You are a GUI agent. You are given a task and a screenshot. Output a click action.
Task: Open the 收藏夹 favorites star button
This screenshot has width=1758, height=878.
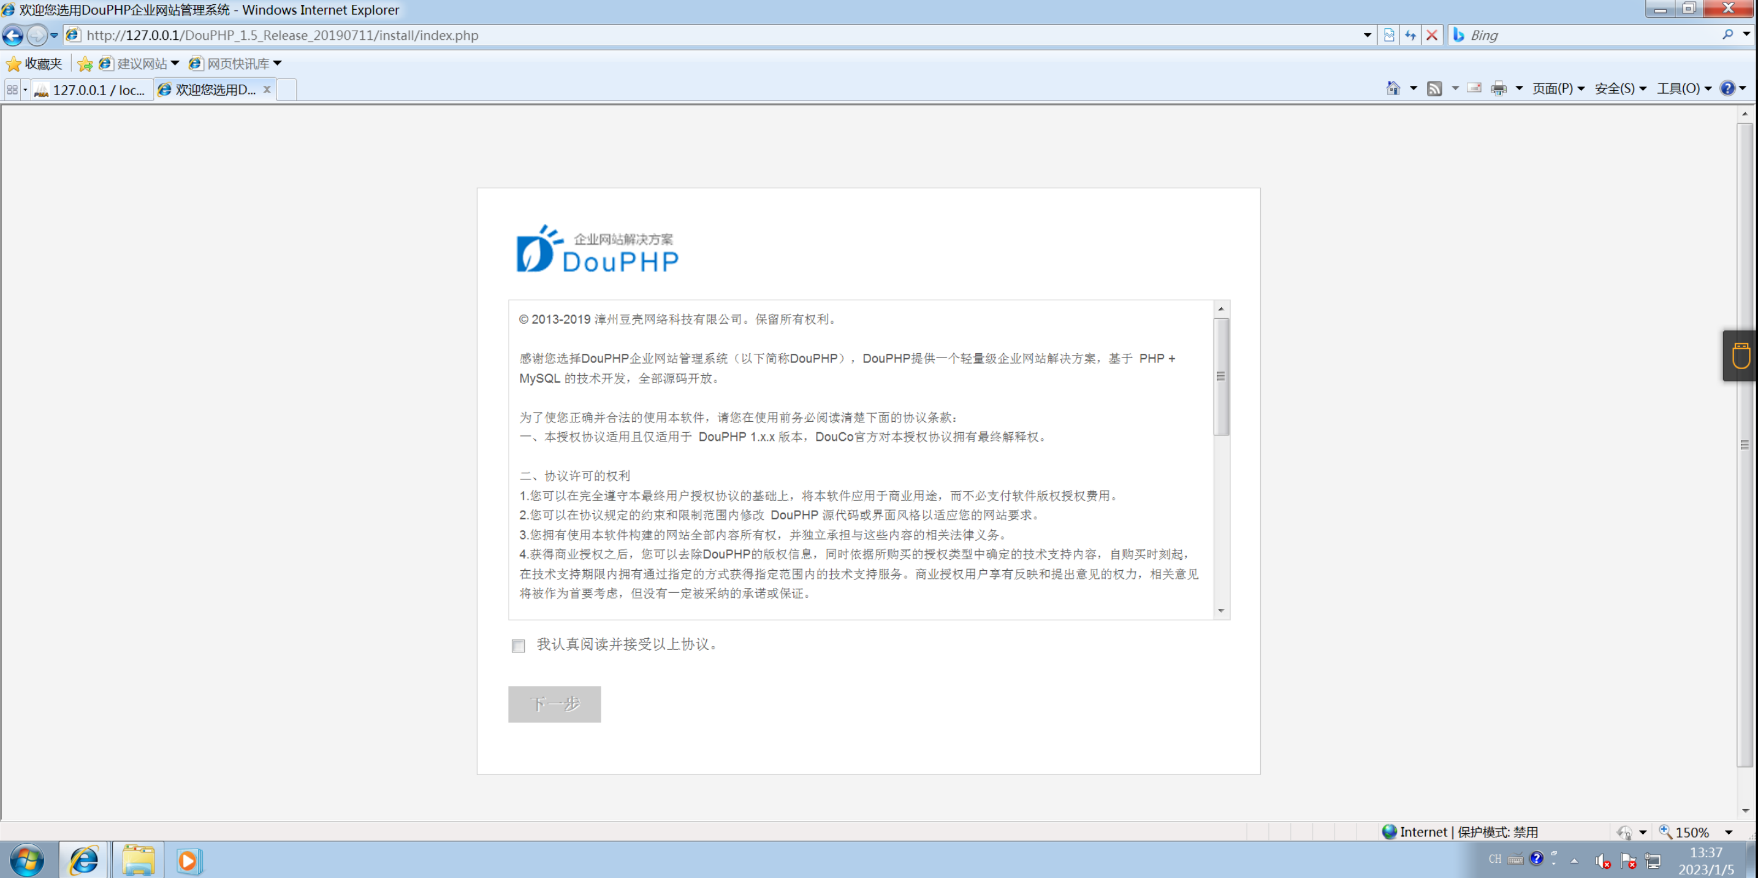point(34,64)
